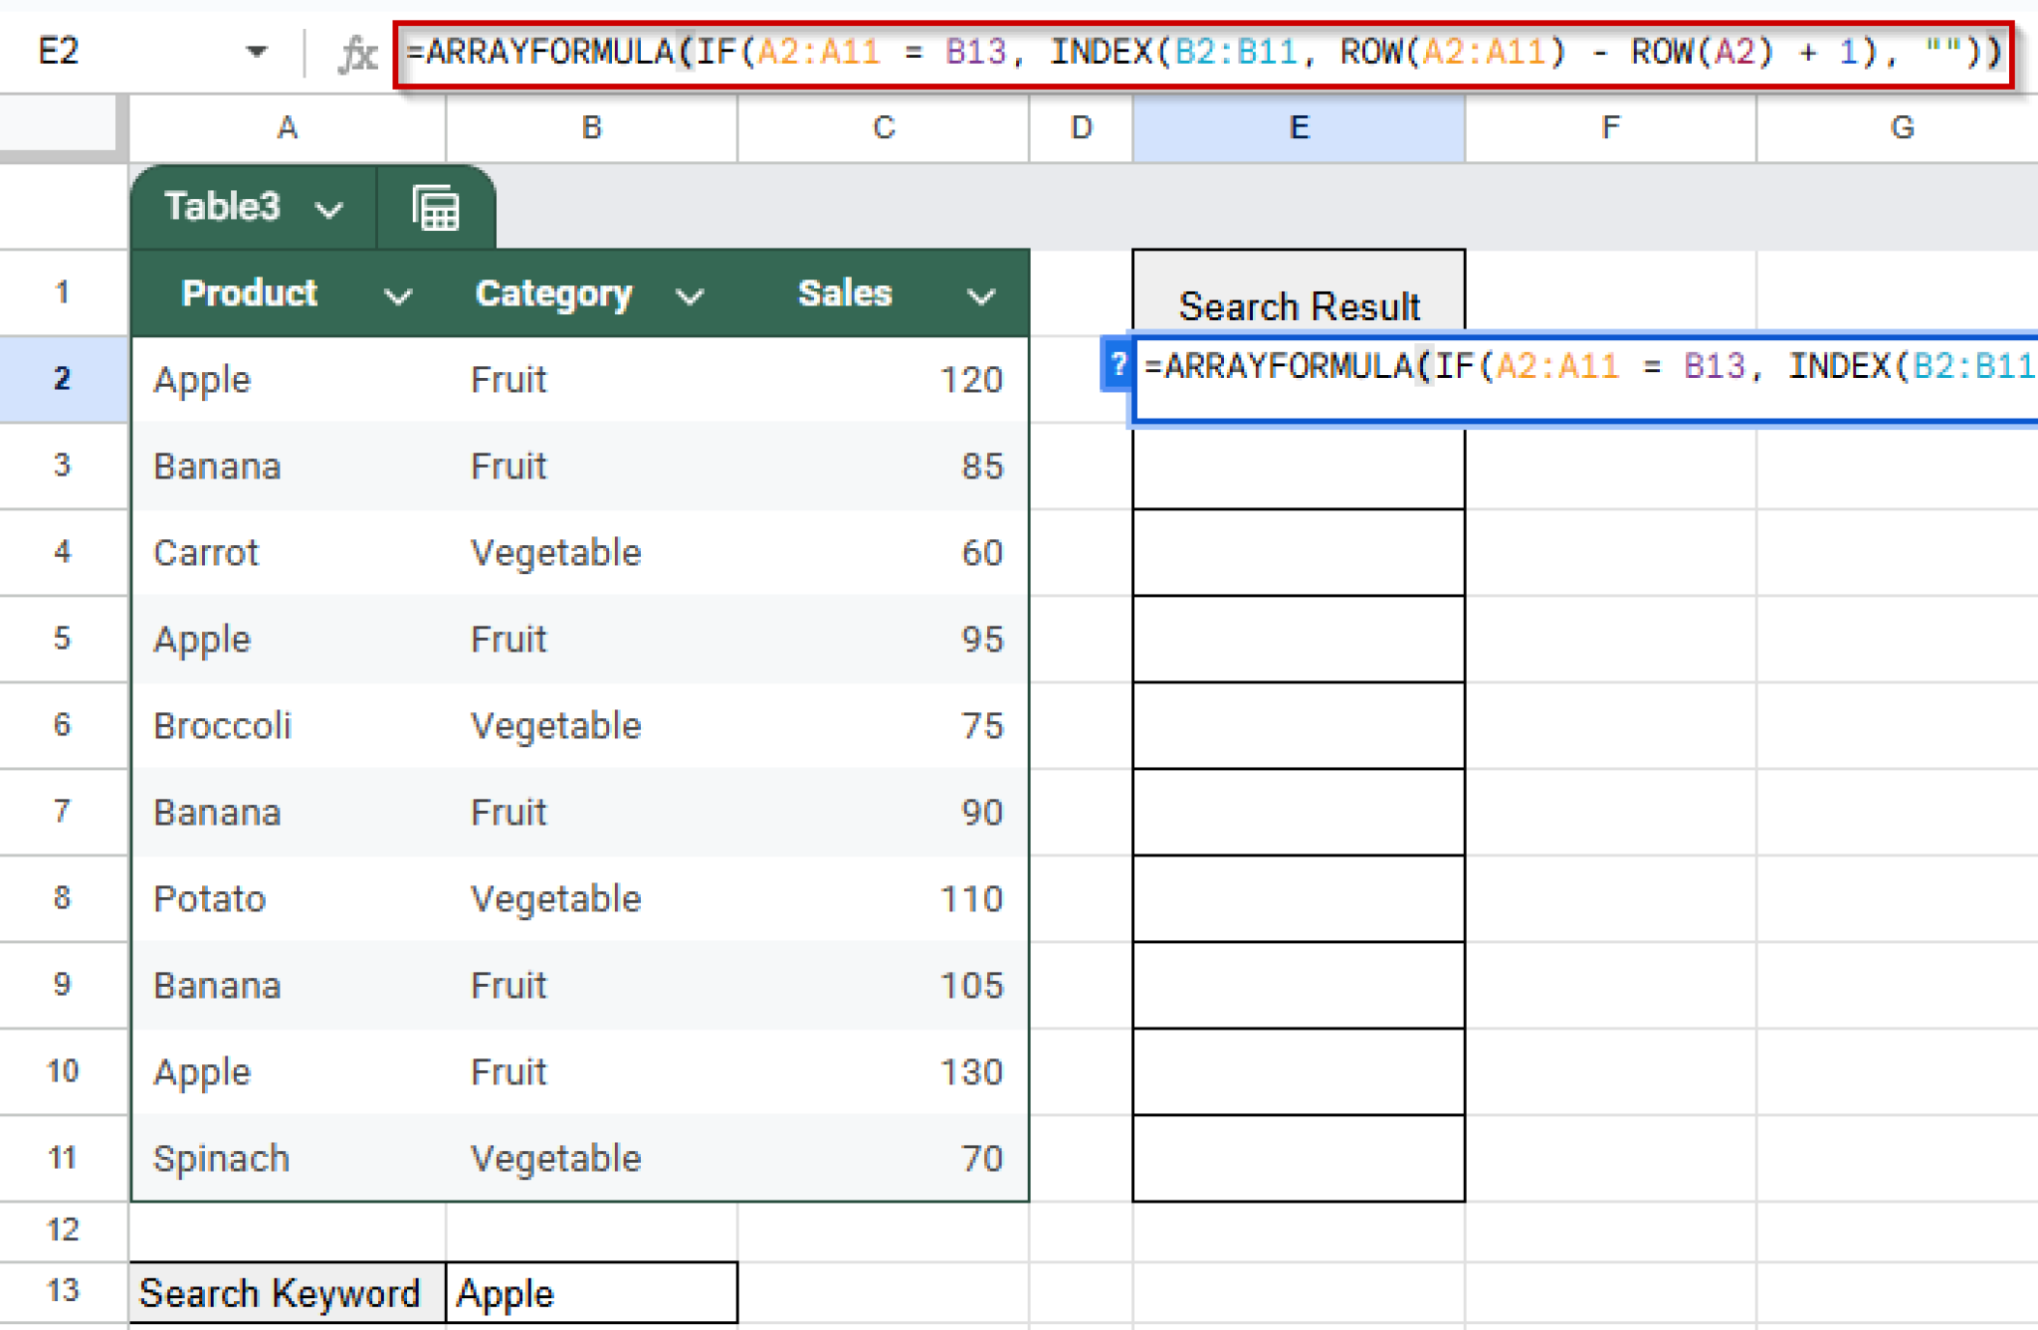The image size is (2038, 1330).
Task: Open the Product column filter dropdown
Action: coord(398,294)
